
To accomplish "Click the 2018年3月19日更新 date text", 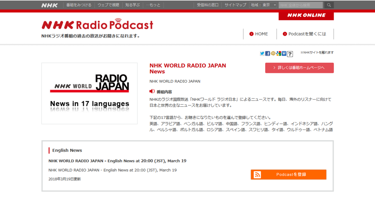I will tap(64, 179).
